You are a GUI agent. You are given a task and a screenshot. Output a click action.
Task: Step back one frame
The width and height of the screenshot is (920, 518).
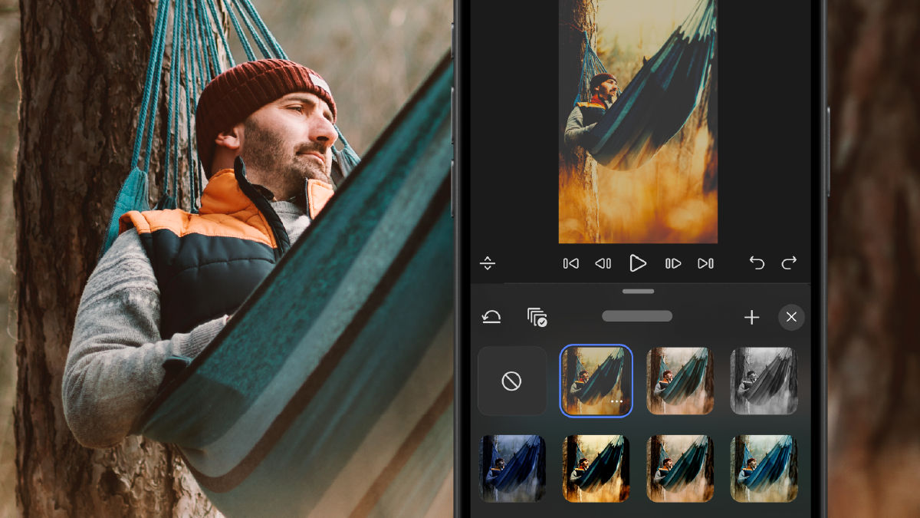tap(603, 263)
